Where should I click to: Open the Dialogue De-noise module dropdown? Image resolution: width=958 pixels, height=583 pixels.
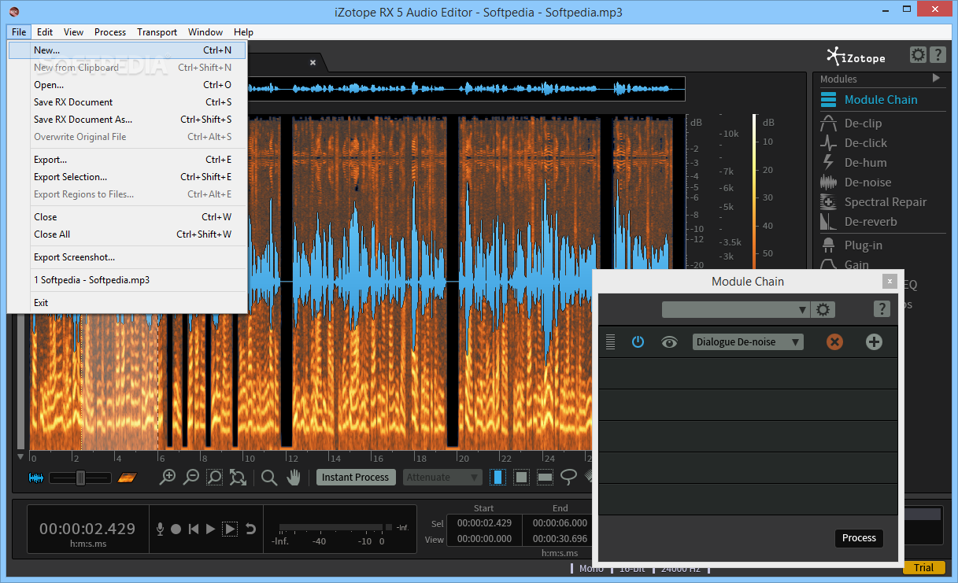(748, 342)
